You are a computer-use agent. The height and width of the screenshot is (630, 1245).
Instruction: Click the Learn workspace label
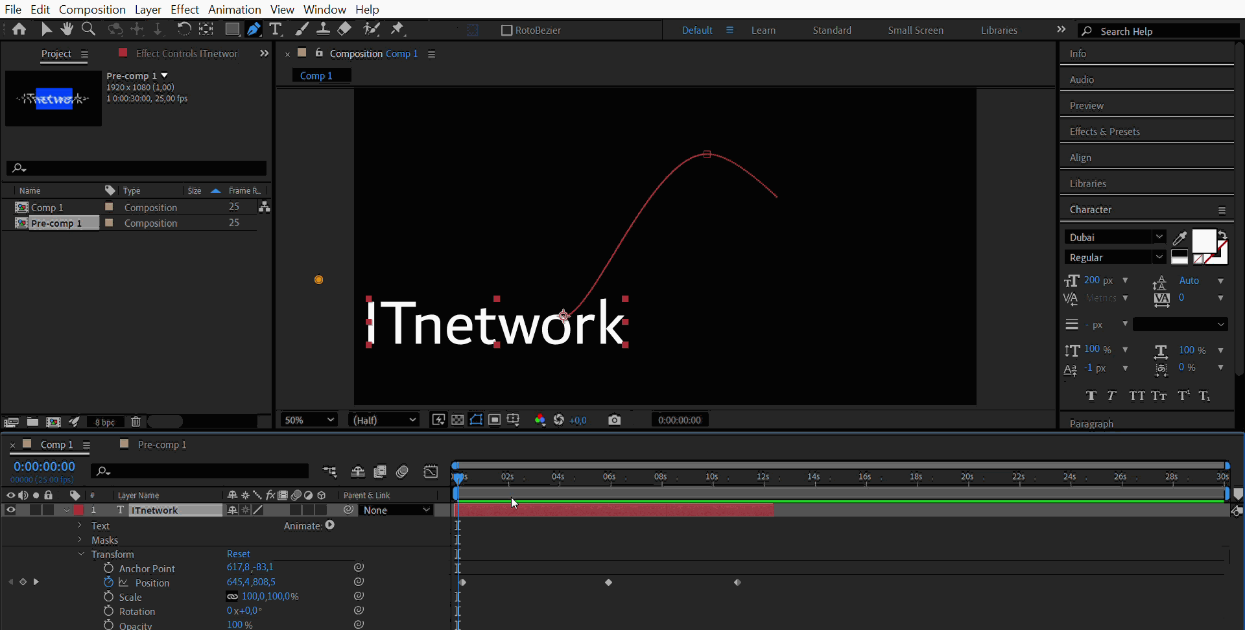pyautogui.click(x=763, y=30)
